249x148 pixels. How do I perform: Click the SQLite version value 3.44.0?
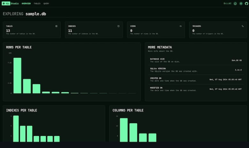[x=238, y=70]
